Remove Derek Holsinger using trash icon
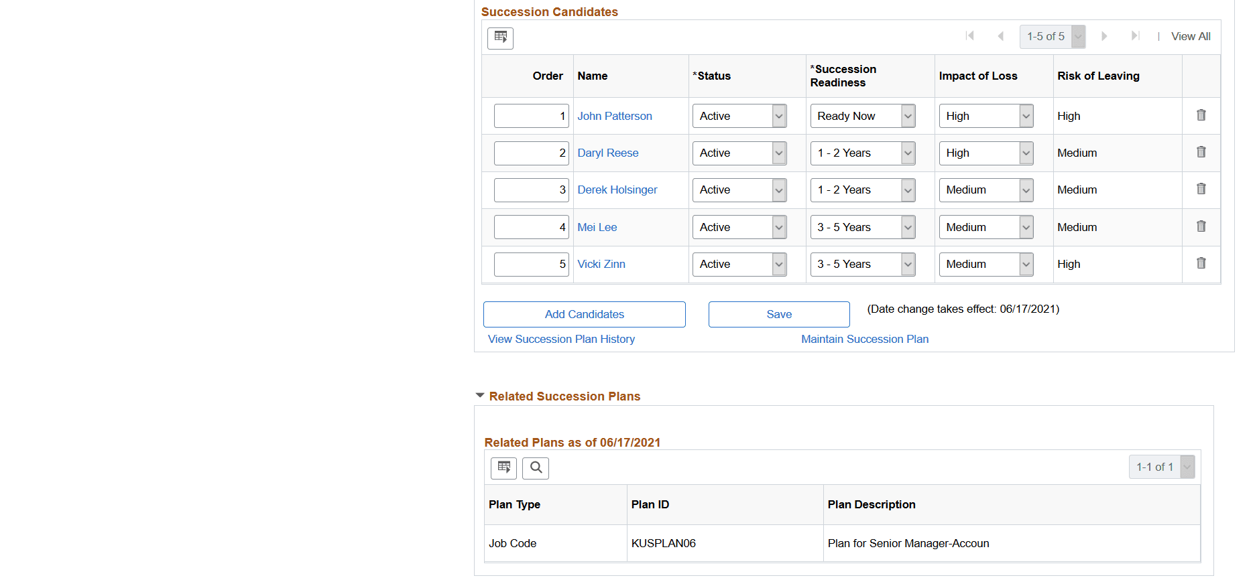 (x=1201, y=189)
